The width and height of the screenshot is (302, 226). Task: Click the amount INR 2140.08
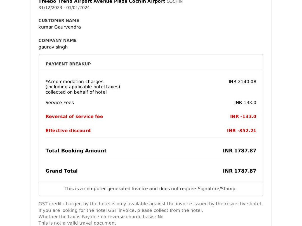(x=242, y=82)
